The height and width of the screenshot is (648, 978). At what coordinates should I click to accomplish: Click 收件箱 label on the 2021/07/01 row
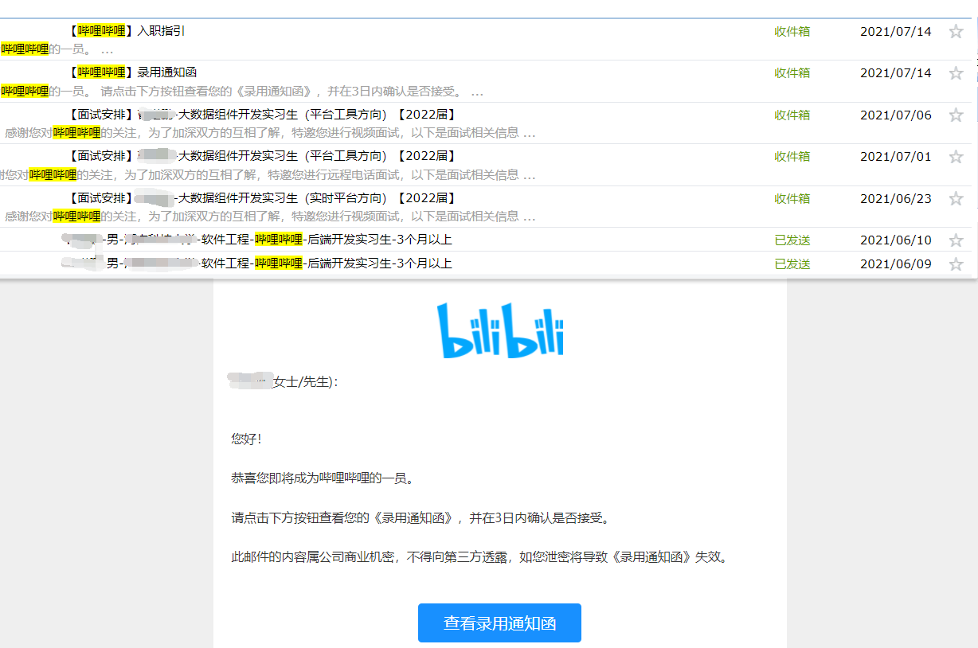tap(792, 157)
